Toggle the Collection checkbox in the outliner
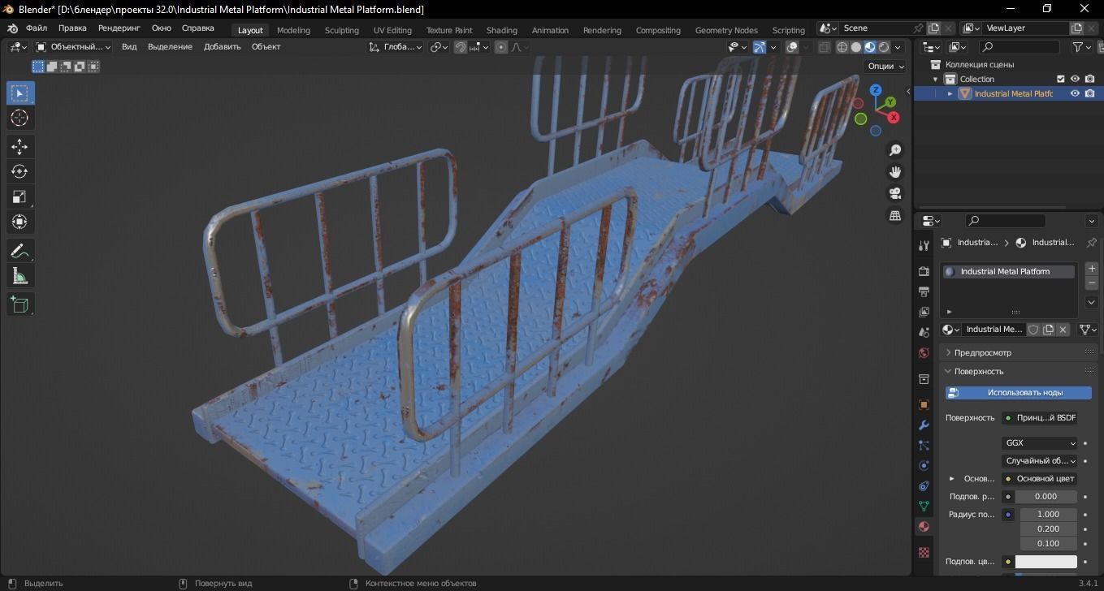 click(1060, 79)
